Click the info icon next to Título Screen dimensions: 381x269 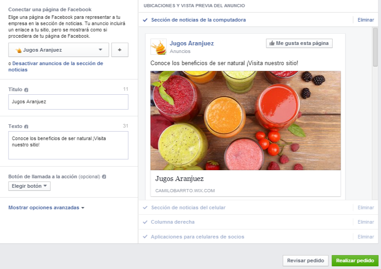[26, 90]
